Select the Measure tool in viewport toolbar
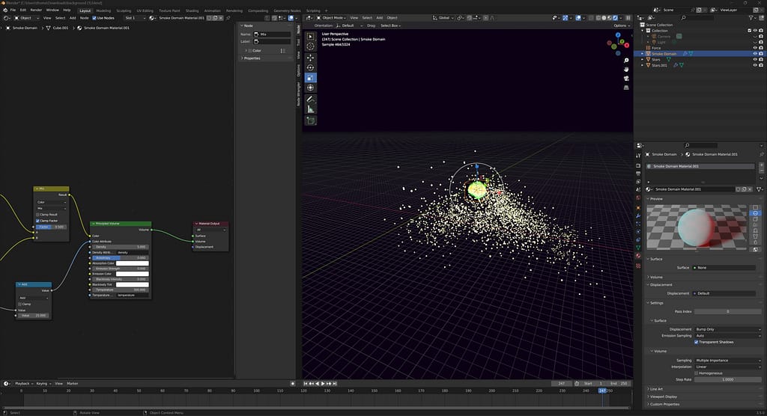767x416 pixels. point(311,108)
